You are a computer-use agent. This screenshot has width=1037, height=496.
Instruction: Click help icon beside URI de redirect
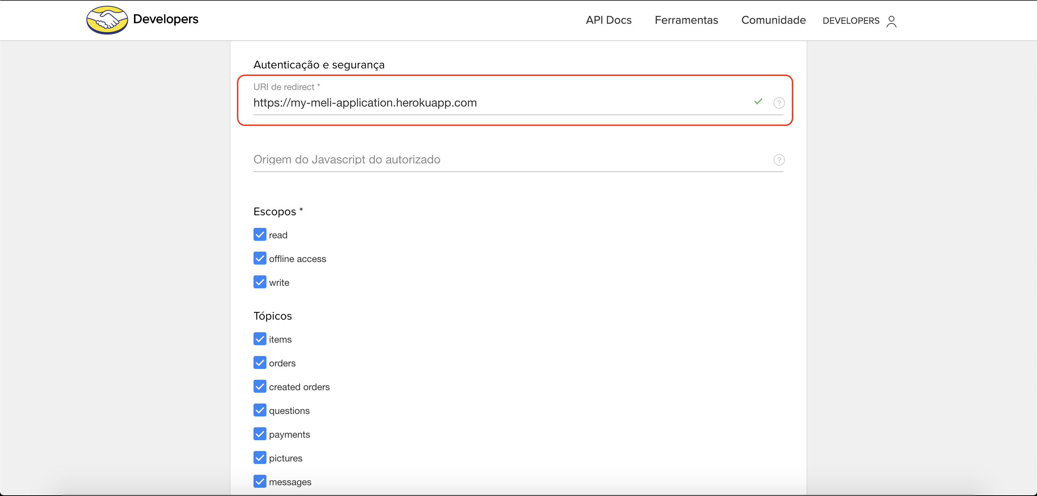click(778, 103)
